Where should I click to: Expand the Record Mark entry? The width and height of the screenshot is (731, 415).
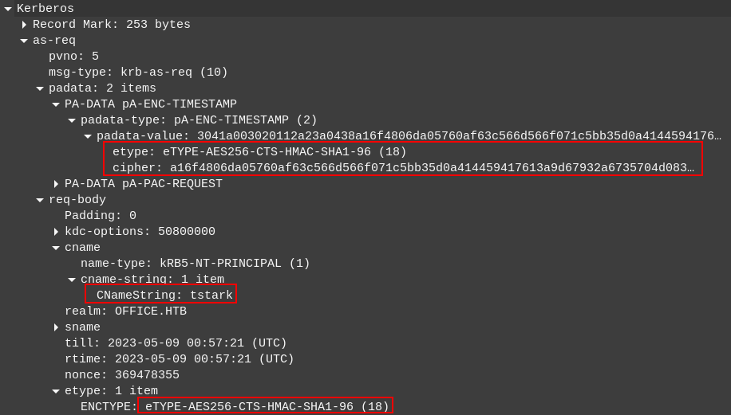[x=24, y=25]
